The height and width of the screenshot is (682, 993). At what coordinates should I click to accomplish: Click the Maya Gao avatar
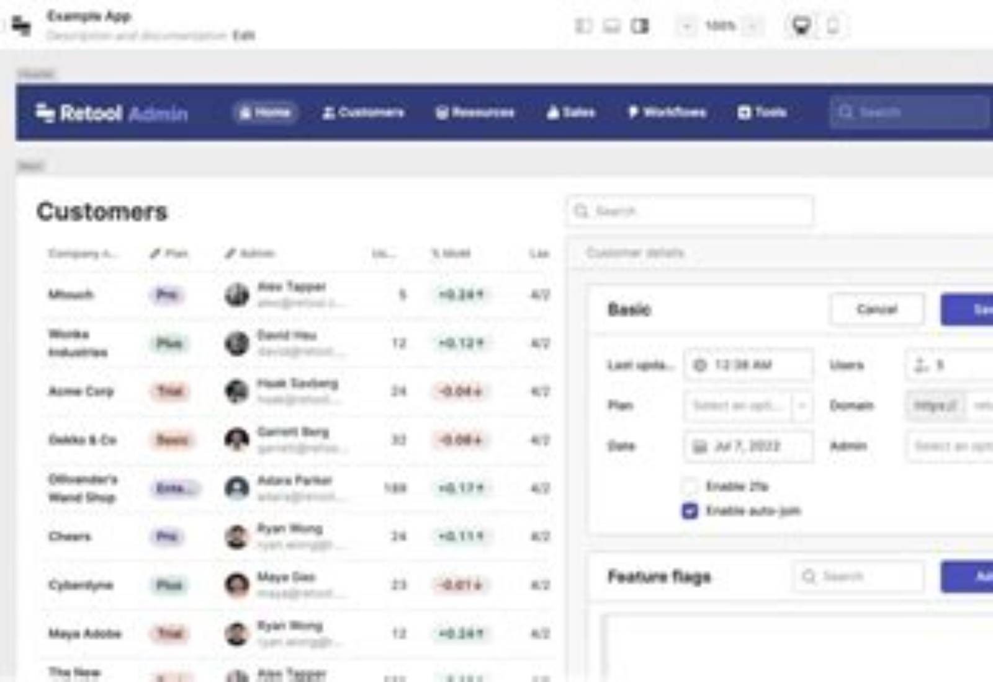(x=236, y=585)
